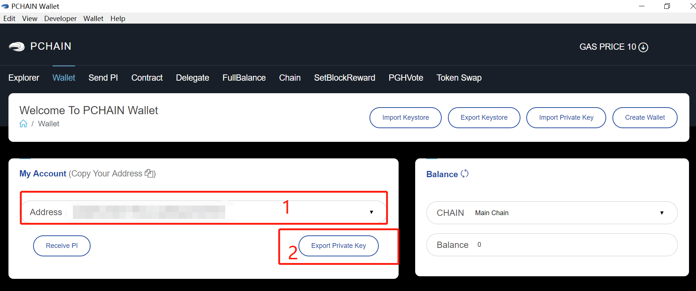Click the Import Keystore button
696x291 pixels.
point(406,118)
